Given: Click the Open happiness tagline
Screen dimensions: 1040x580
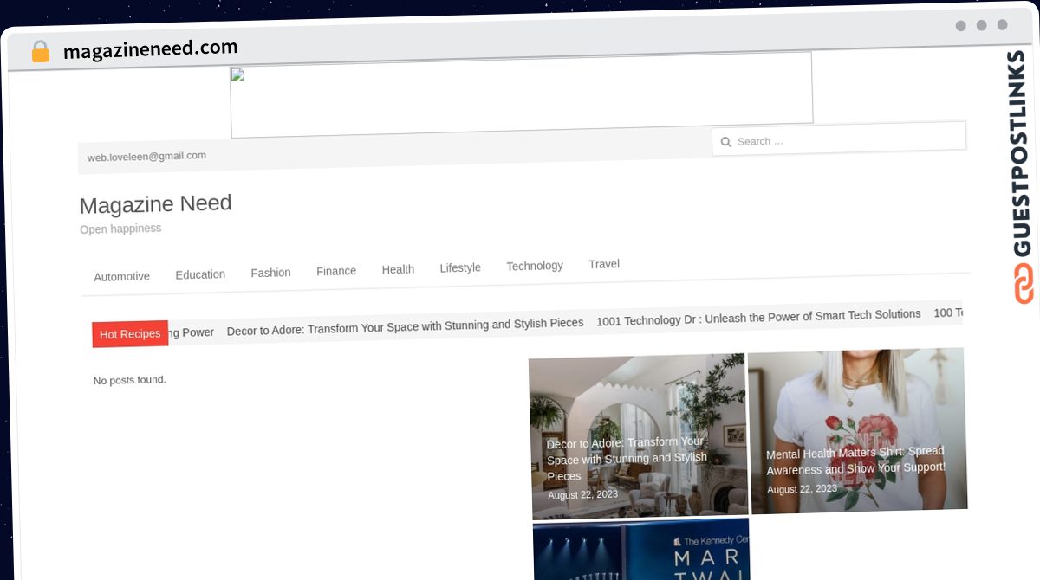Looking at the screenshot, I should coord(120,229).
